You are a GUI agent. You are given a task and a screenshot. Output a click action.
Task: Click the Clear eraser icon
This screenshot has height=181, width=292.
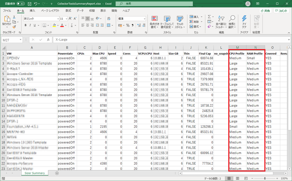[x=209, y=27]
